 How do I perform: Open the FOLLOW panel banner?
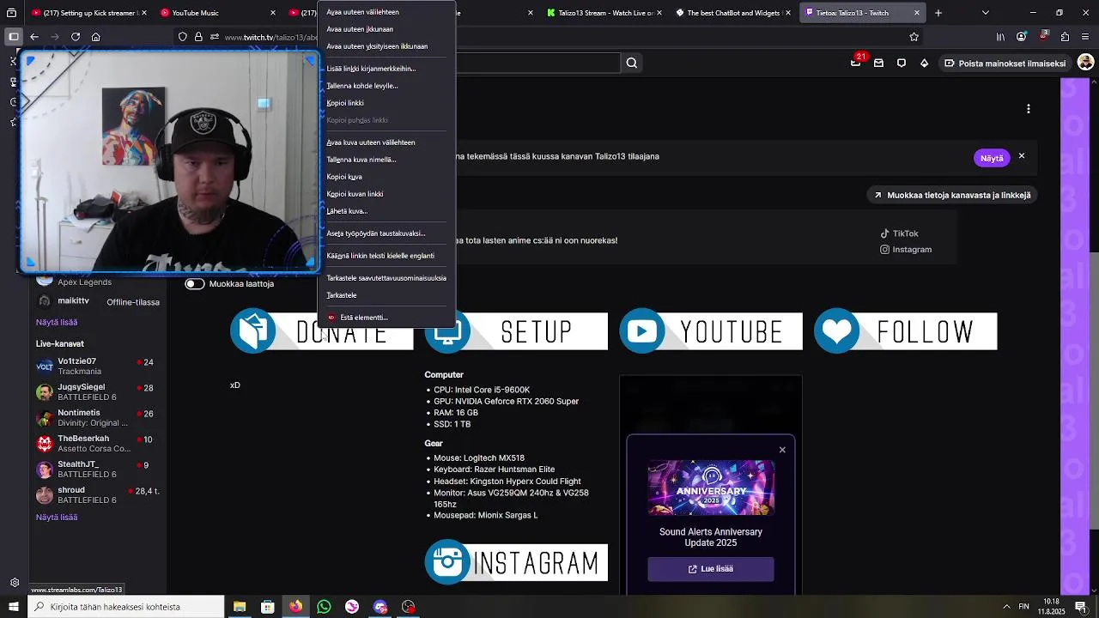pyautogui.click(x=906, y=331)
